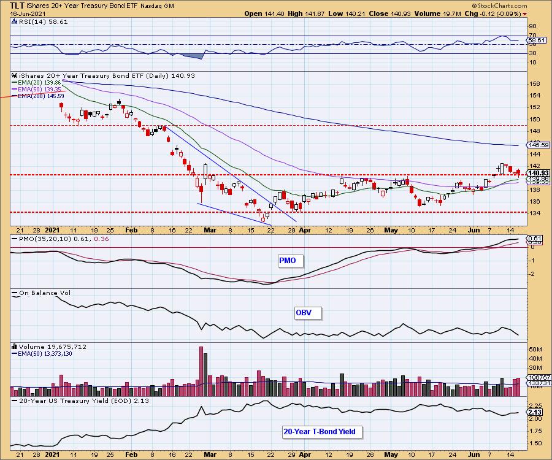
Task: Click the small chart icon beside RSI(14)
Action: (x=14, y=21)
